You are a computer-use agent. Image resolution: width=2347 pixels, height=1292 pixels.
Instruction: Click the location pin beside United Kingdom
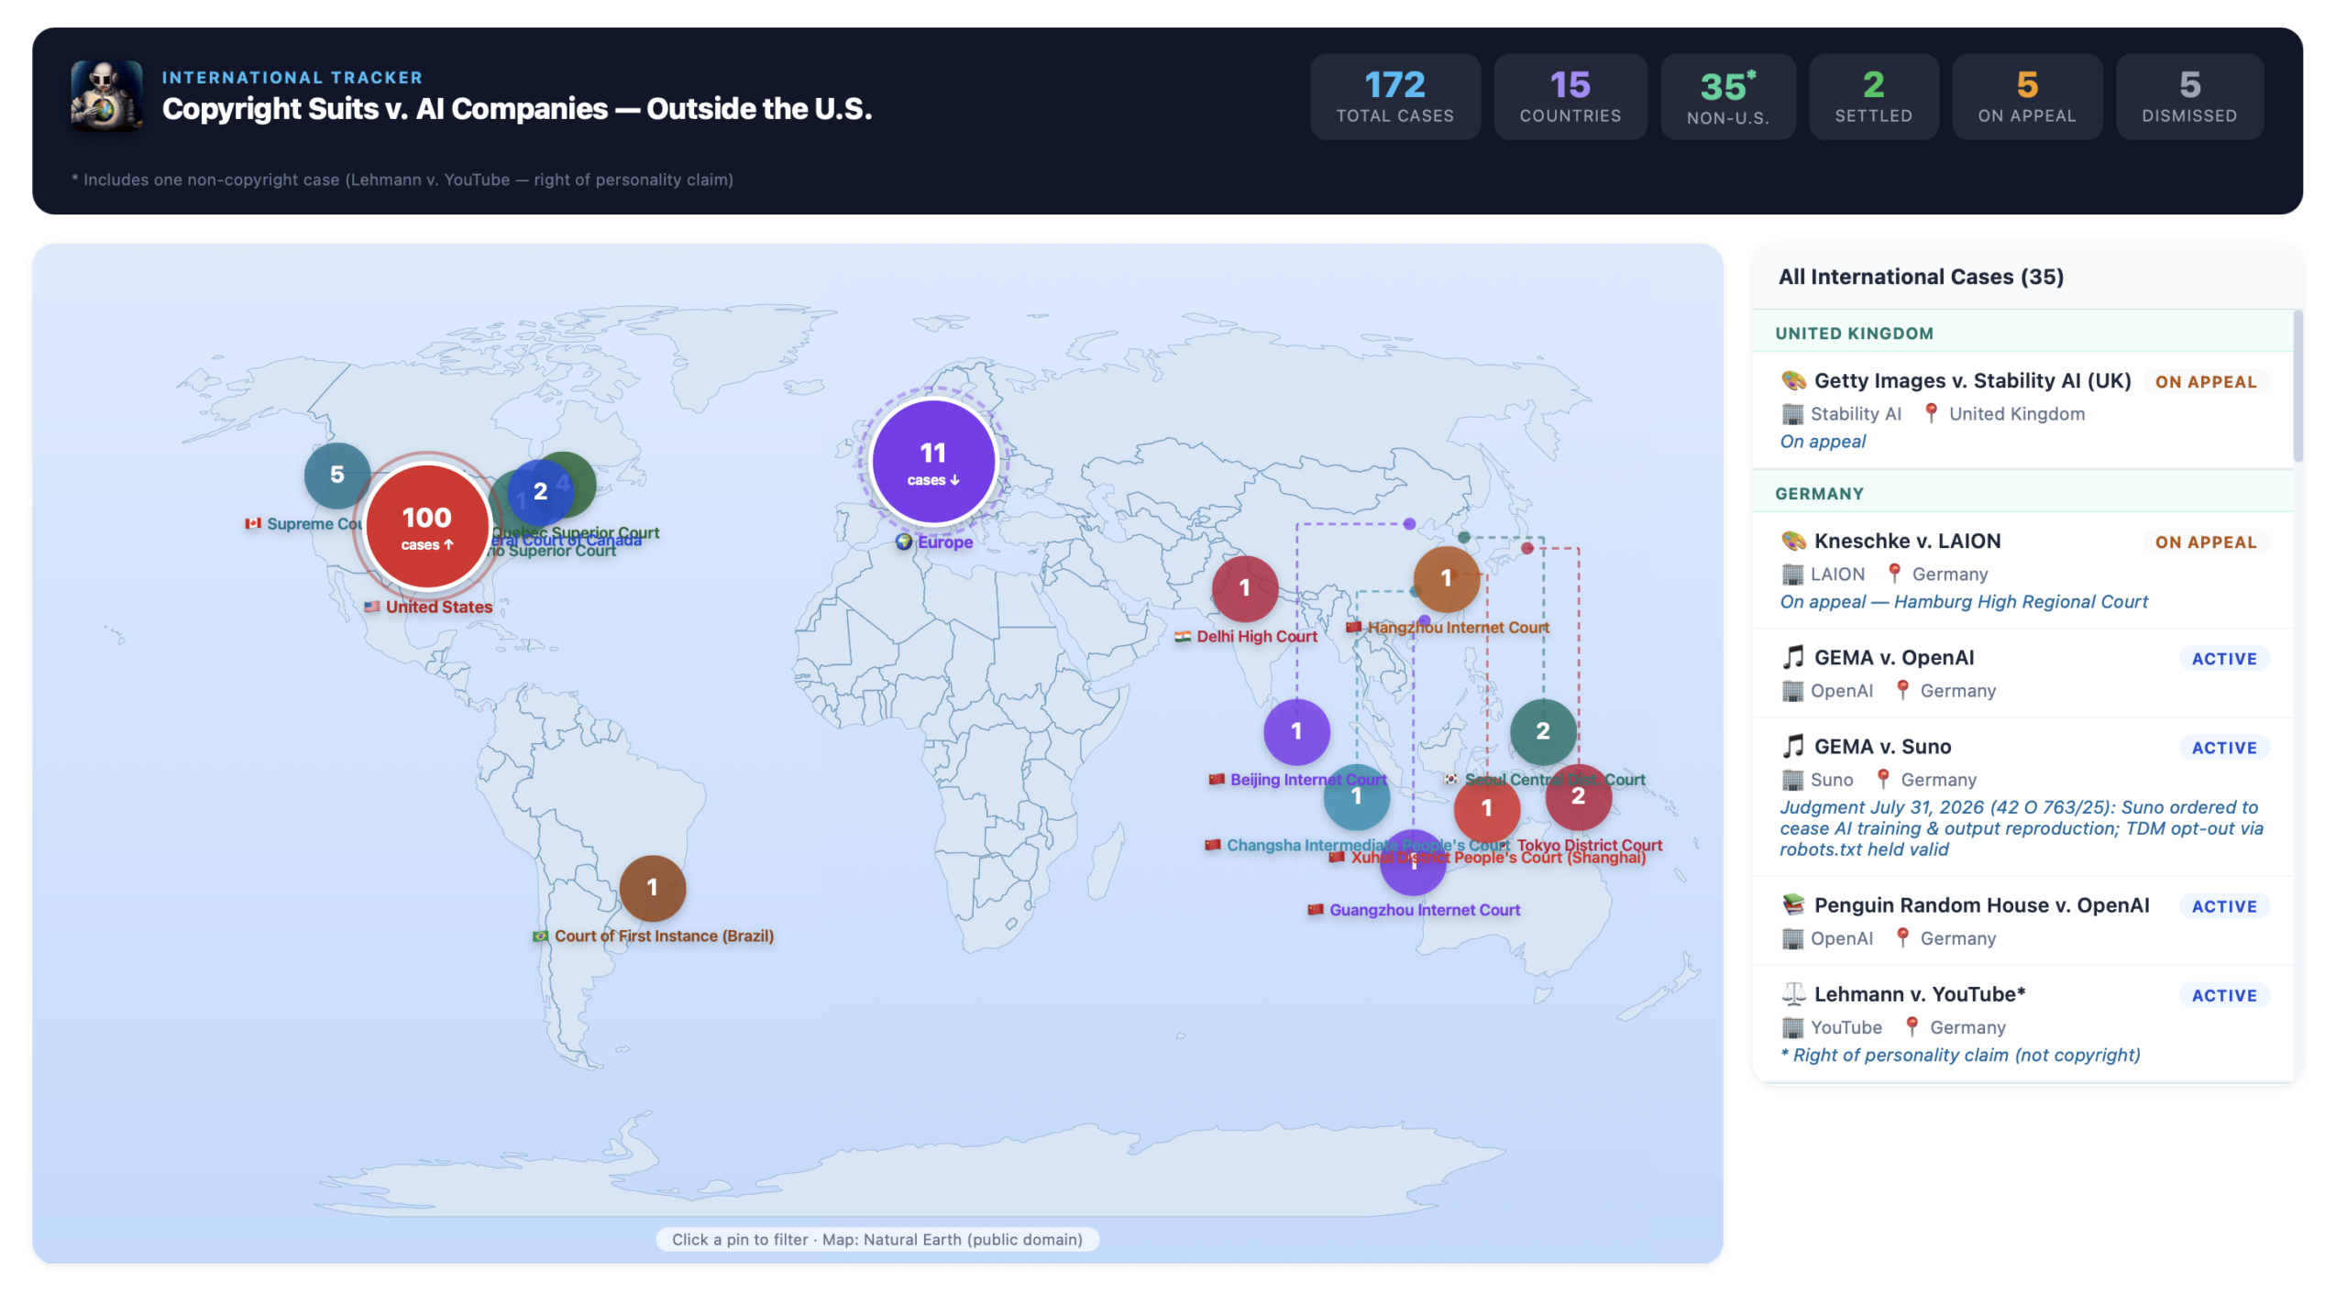[1930, 414]
